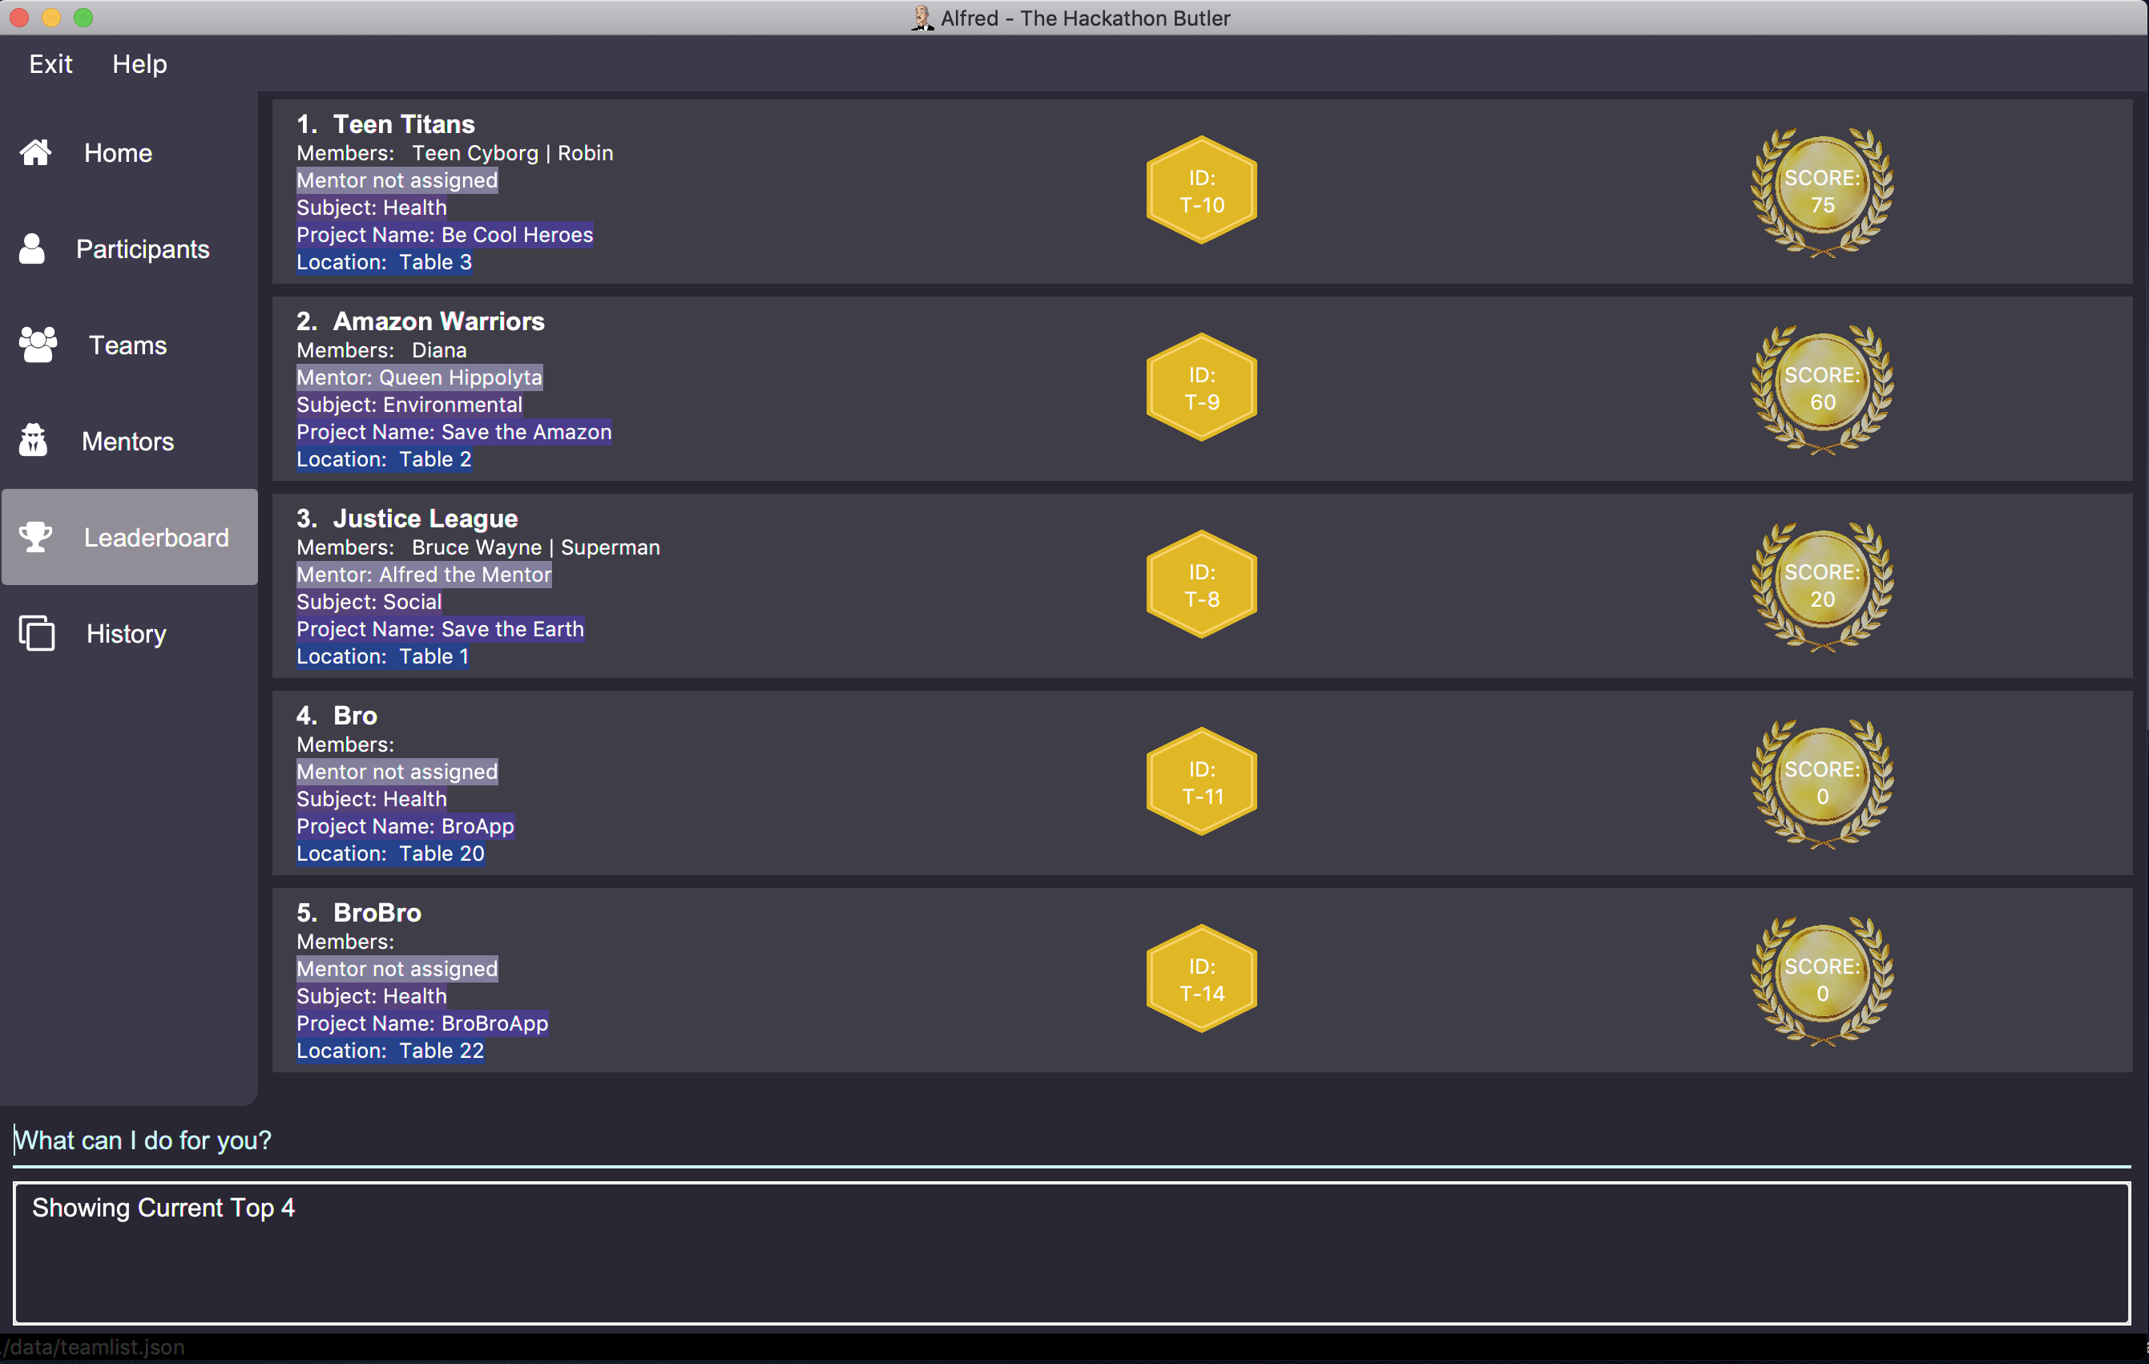
Task: Click 'Location: Table 2' label
Action: click(385, 460)
